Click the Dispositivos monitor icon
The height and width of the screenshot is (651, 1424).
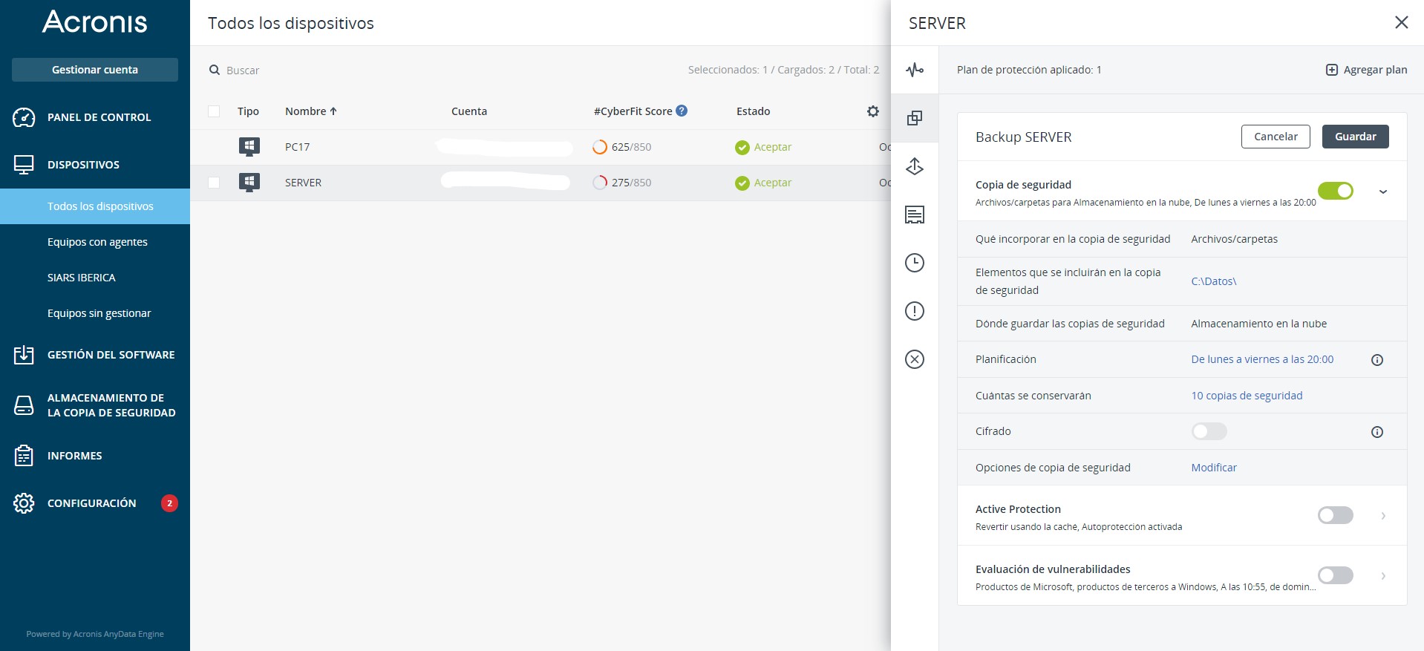coord(24,165)
